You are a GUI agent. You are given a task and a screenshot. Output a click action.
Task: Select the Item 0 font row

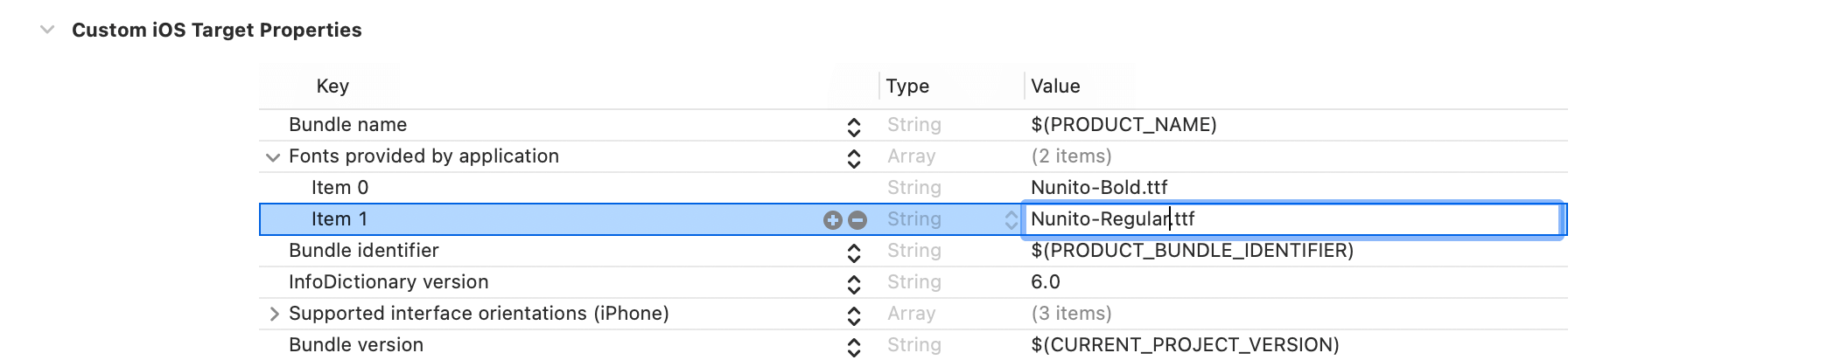click(x=339, y=188)
